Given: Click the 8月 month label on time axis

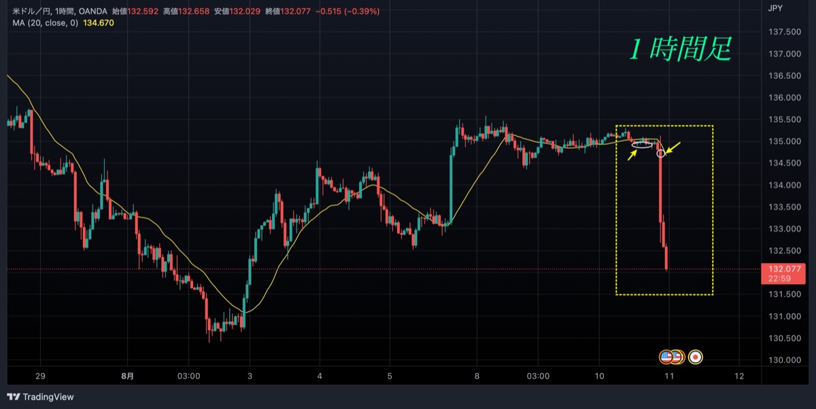Looking at the screenshot, I should tap(127, 376).
